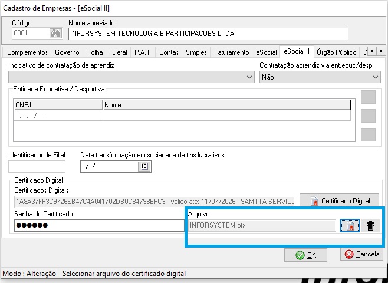
Task: Select the eSocial tab
Action: 266,52
